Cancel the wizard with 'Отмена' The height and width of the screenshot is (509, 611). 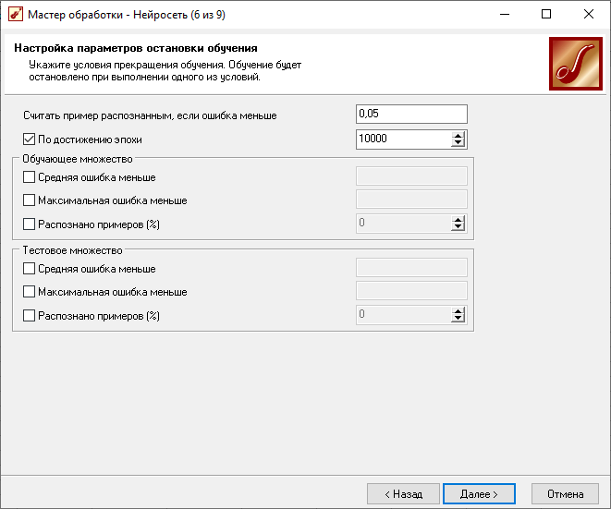(565, 494)
